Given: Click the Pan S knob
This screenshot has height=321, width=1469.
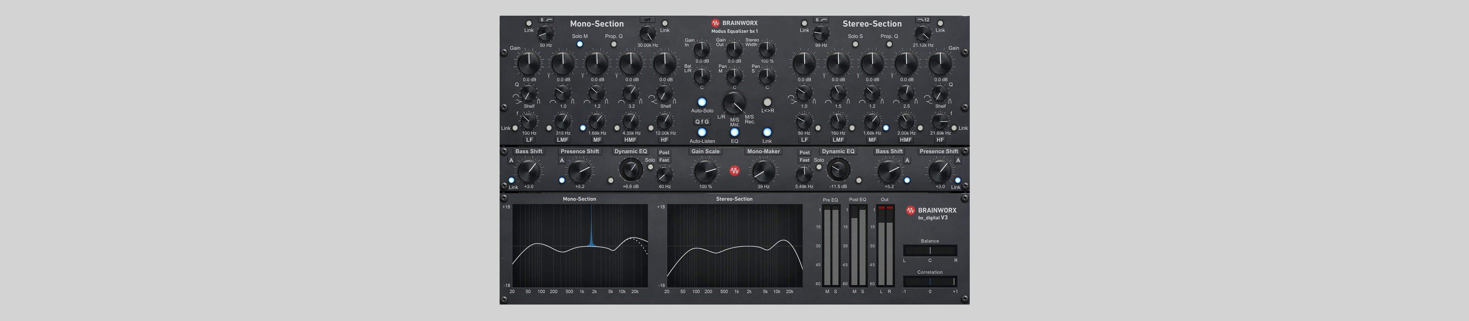Looking at the screenshot, I should pos(767,76).
